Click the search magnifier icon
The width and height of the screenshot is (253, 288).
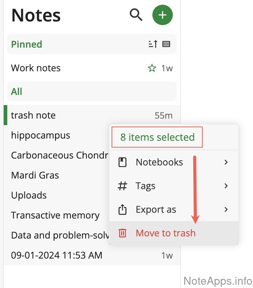click(x=136, y=15)
